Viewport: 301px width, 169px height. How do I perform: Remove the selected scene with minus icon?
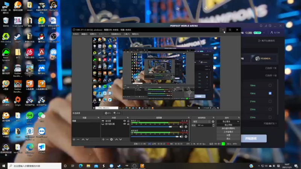coord(78,139)
